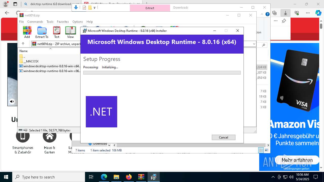Open Firefox from taskbar
Image resolution: width=324 pixels, height=182 pixels.
click(129, 177)
